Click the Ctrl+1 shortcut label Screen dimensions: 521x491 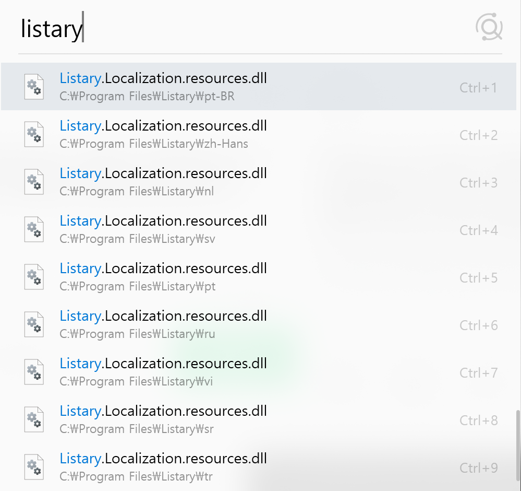point(478,88)
